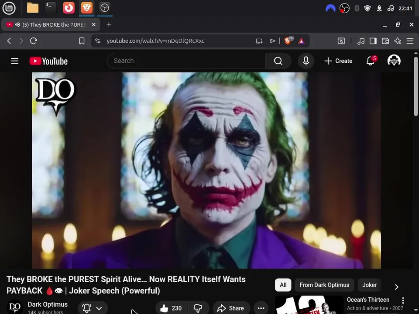Select the From Dark Optimus chip
The width and height of the screenshot is (419, 314).
pyautogui.click(x=324, y=285)
